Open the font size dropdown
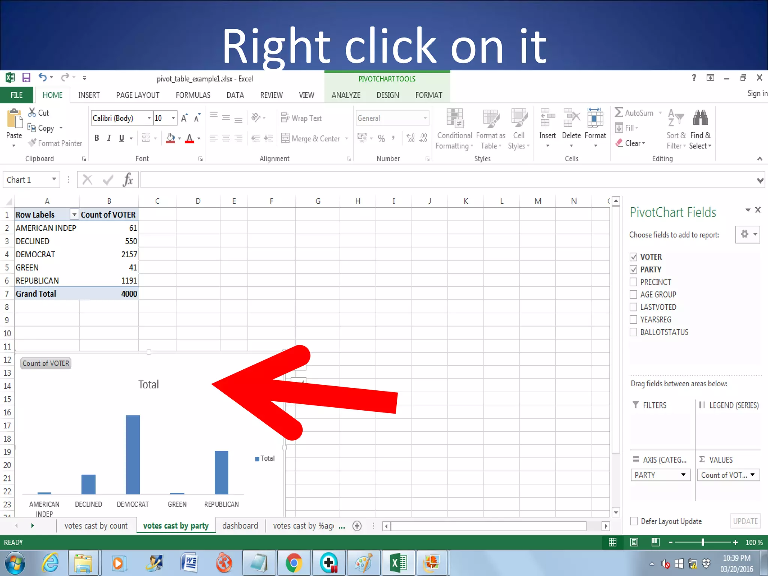This screenshot has width=768, height=576. coord(173,118)
